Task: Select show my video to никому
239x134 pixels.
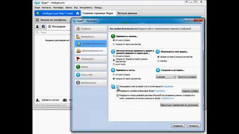Action: click(158, 61)
